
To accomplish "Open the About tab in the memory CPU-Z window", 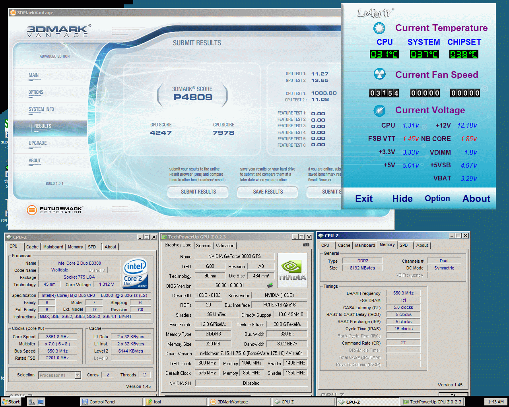I will click(422, 245).
